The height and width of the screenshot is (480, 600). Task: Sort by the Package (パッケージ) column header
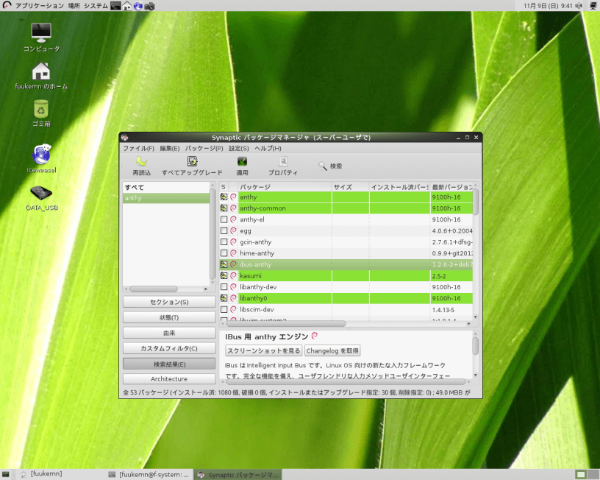click(x=285, y=187)
